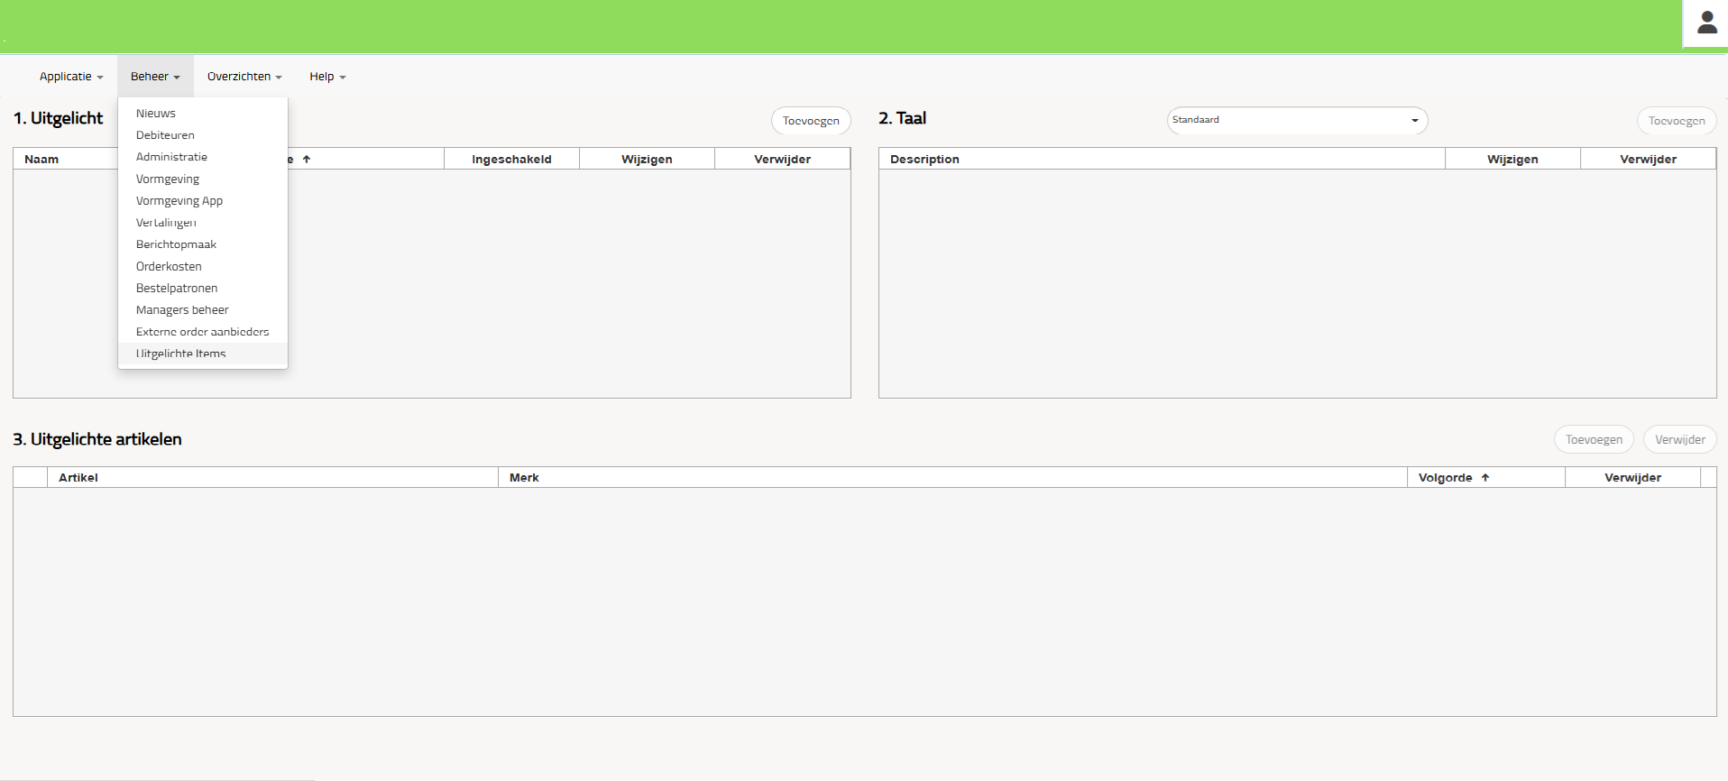Open the Help menu
Image resolution: width=1728 pixels, height=781 pixels.
point(327,77)
